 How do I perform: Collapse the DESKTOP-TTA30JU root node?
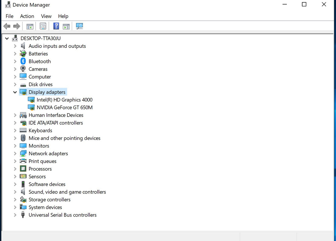coord(7,39)
